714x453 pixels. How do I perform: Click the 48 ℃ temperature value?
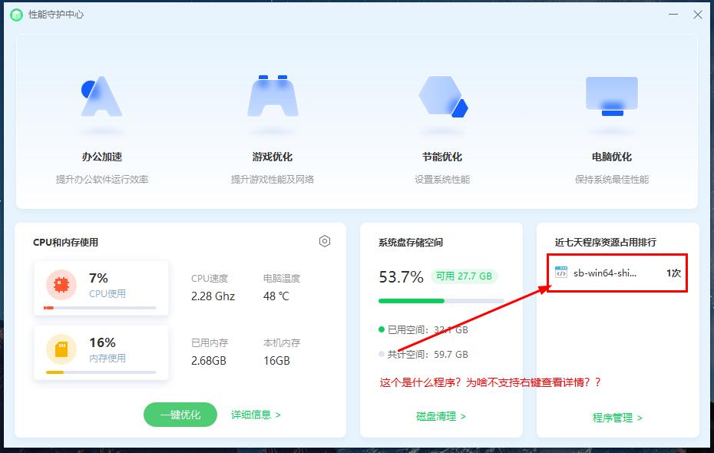[276, 296]
